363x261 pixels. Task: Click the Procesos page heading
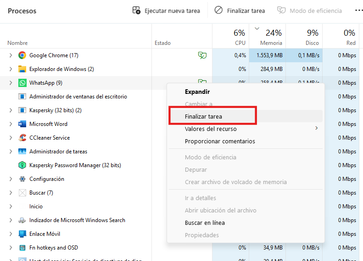[22, 11]
